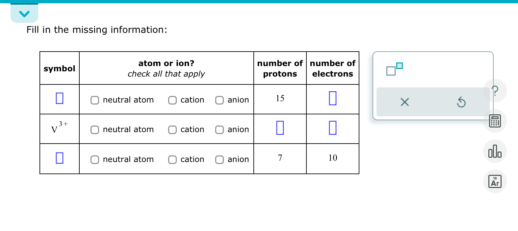This screenshot has height=231, width=518.
Task: Click the protons input box for V3+
Action: pyautogui.click(x=280, y=128)
